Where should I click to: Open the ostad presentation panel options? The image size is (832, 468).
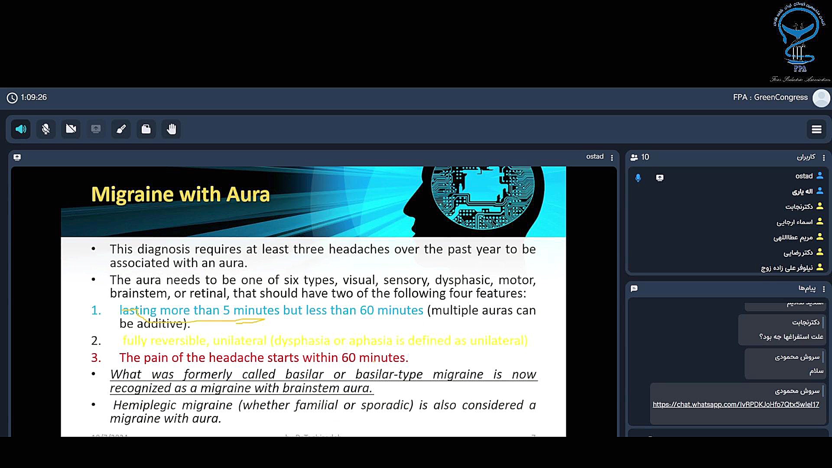612,158
